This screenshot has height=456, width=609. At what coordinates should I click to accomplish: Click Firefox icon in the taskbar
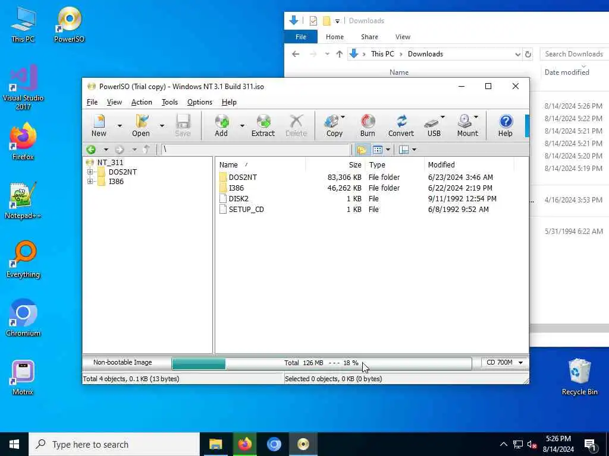point(244,444)
